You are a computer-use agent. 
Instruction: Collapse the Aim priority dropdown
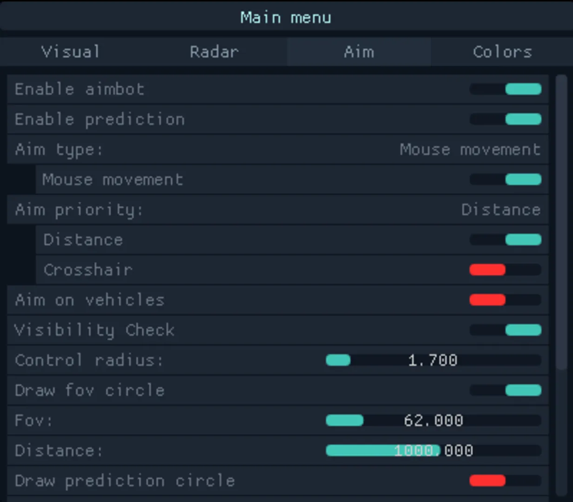(277, 210)
